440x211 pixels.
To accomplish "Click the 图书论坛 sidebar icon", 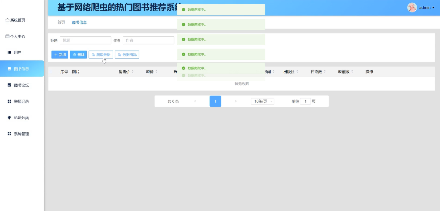I will pos(9,85).
